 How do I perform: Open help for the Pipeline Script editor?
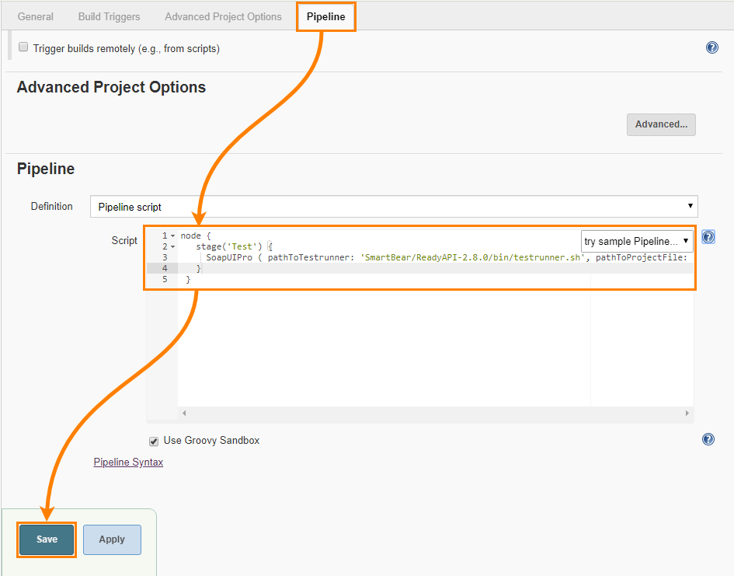click(x=708, y=237)
